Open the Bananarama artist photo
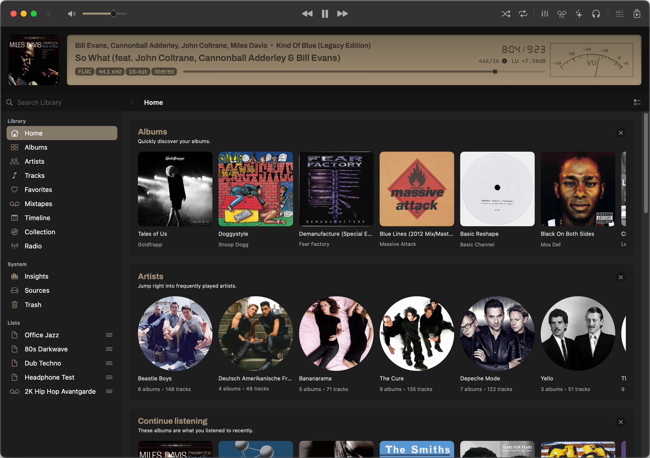 pyautogui.click(x=336, y=334)
